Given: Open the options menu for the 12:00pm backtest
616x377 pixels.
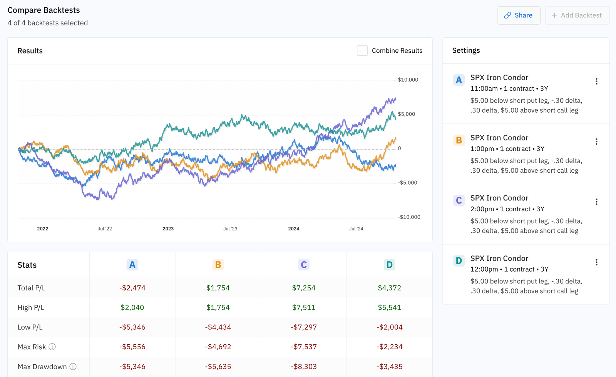Looking at the screenshot, I should 596,262.
